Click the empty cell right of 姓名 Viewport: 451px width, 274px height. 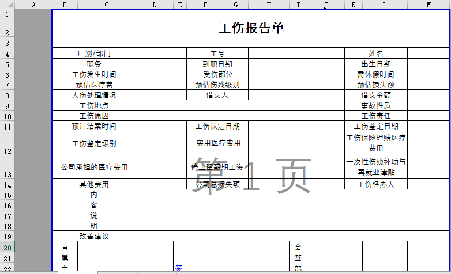[429, 54]
